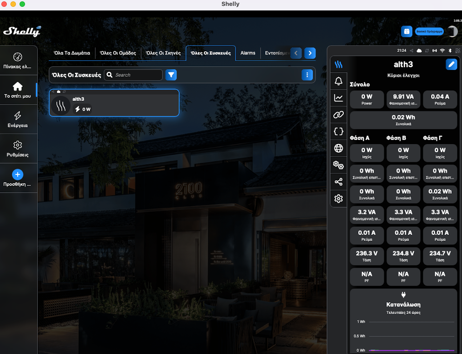Focus the device Search field
Screen dimensions: 462x354
pos(133,75)
